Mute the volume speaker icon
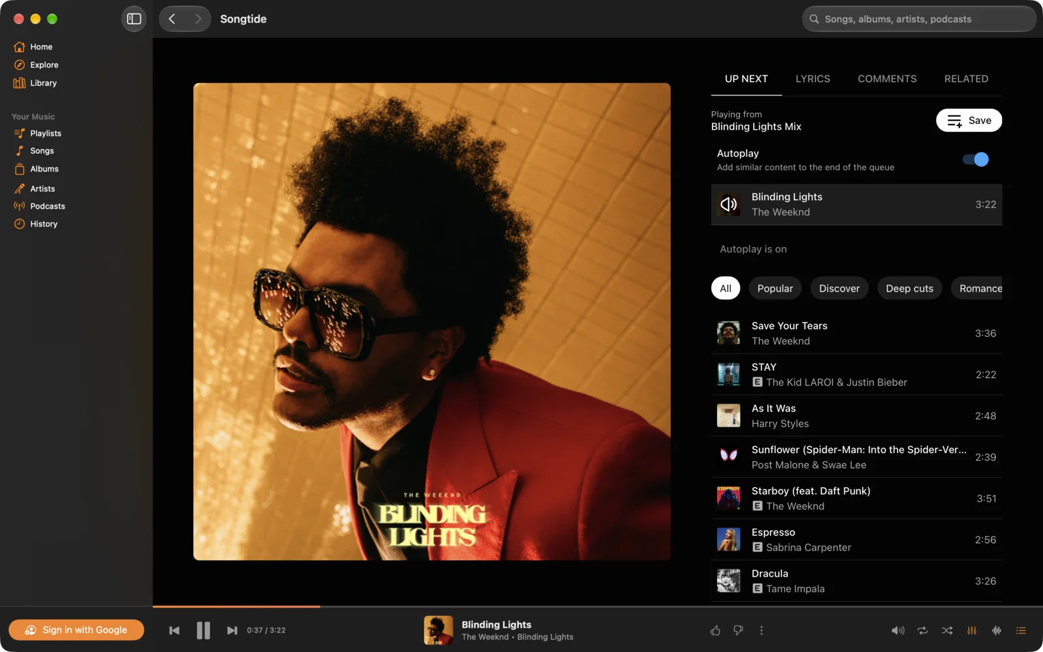1043x652 pixels. point(898,630)
